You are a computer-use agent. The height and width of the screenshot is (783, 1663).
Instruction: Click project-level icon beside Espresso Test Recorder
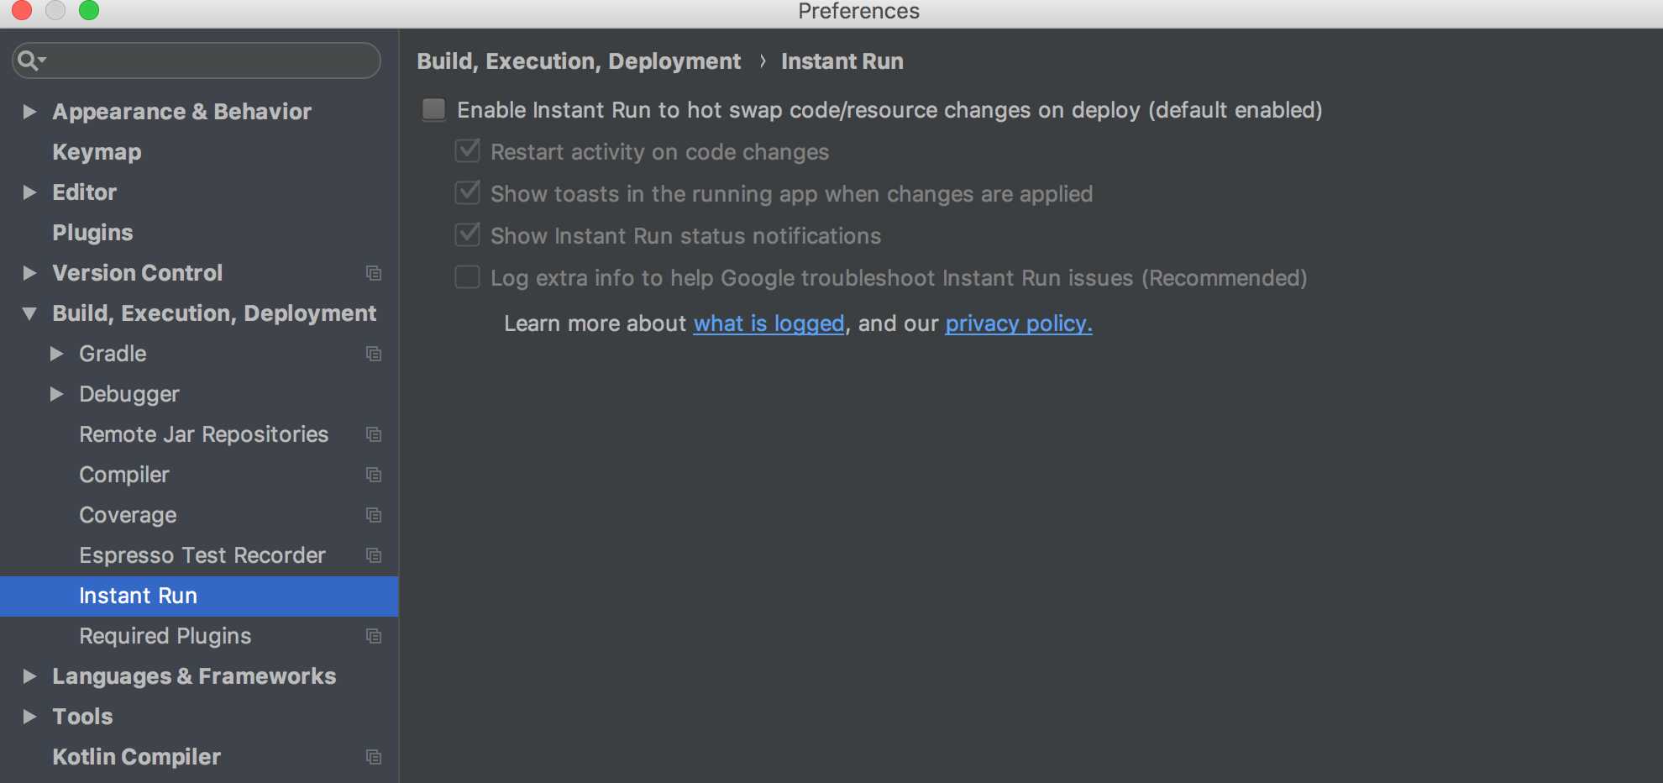point(374,555)
